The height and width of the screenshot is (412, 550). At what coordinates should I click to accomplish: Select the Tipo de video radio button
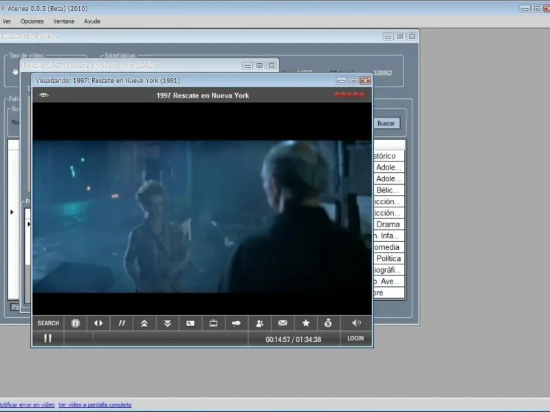15,72
